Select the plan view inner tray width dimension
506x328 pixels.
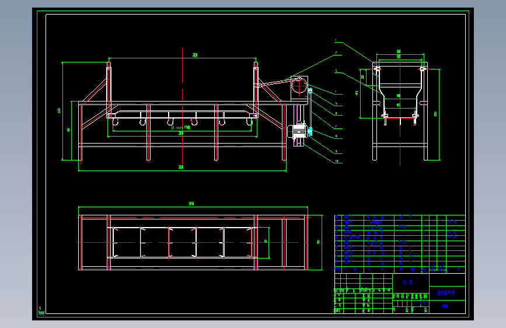pyautogui.click(x=266, y=242)
